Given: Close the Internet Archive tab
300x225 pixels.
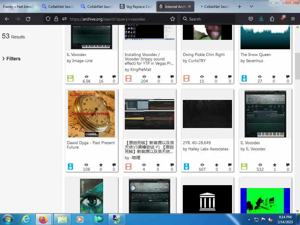Looking at the screenshot, I should [x=190, y=6].
